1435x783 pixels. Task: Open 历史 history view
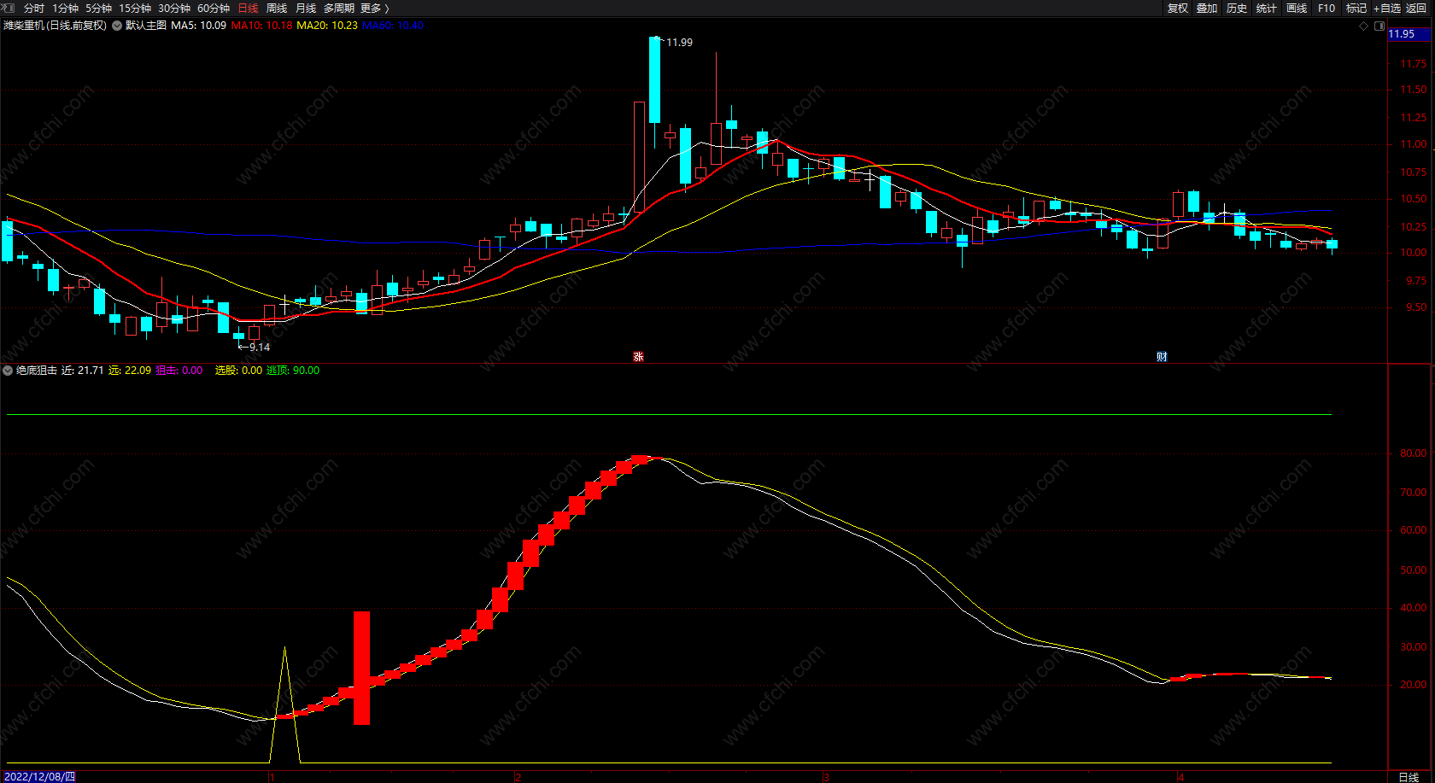[1237, 8]
